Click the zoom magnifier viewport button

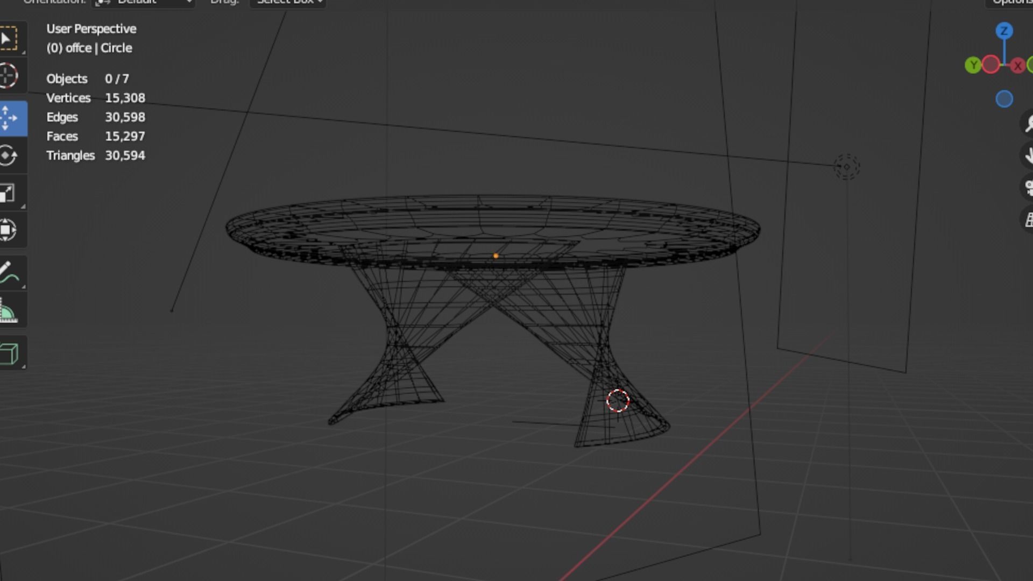[1027, 124]
